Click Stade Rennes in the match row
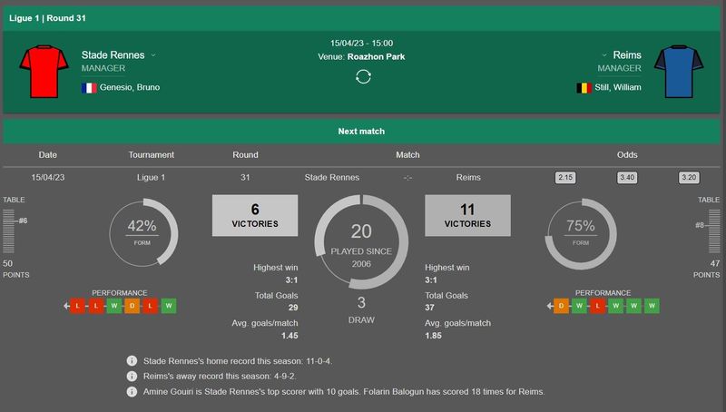Image resolution: width=726 pixels, height=412 pixels. click(x=332, y=177)
